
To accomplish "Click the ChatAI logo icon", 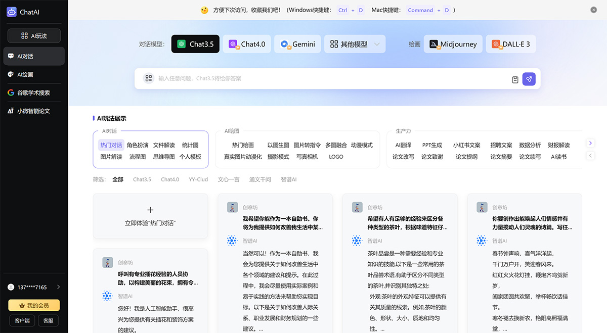I will pos(12,12).
